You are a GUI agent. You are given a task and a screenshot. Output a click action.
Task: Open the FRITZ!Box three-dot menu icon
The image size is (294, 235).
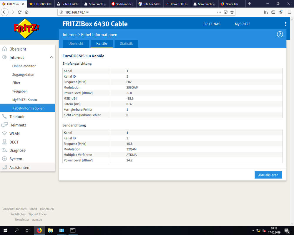[285, 24]
